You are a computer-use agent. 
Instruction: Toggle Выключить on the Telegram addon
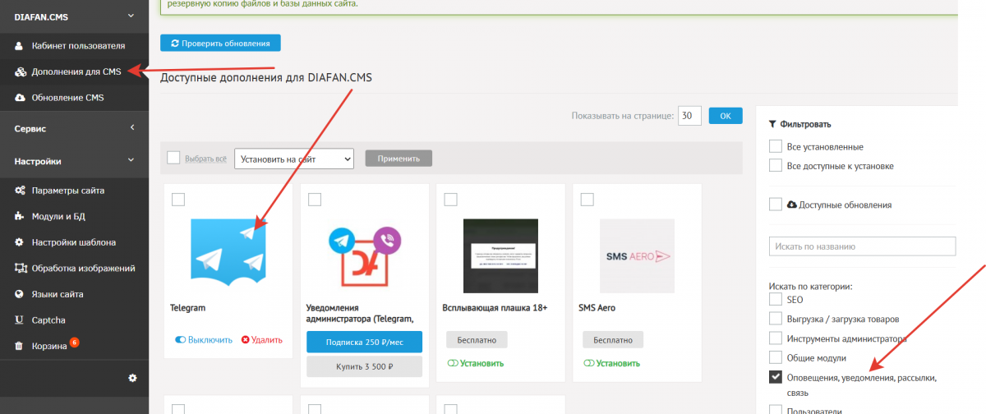click(x=204, y=340)
